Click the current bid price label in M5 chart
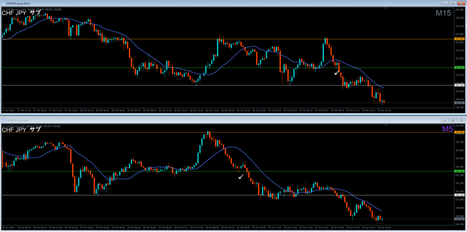Screen dimensions: 467x232 pyautogui.click(x=459, y=219)
